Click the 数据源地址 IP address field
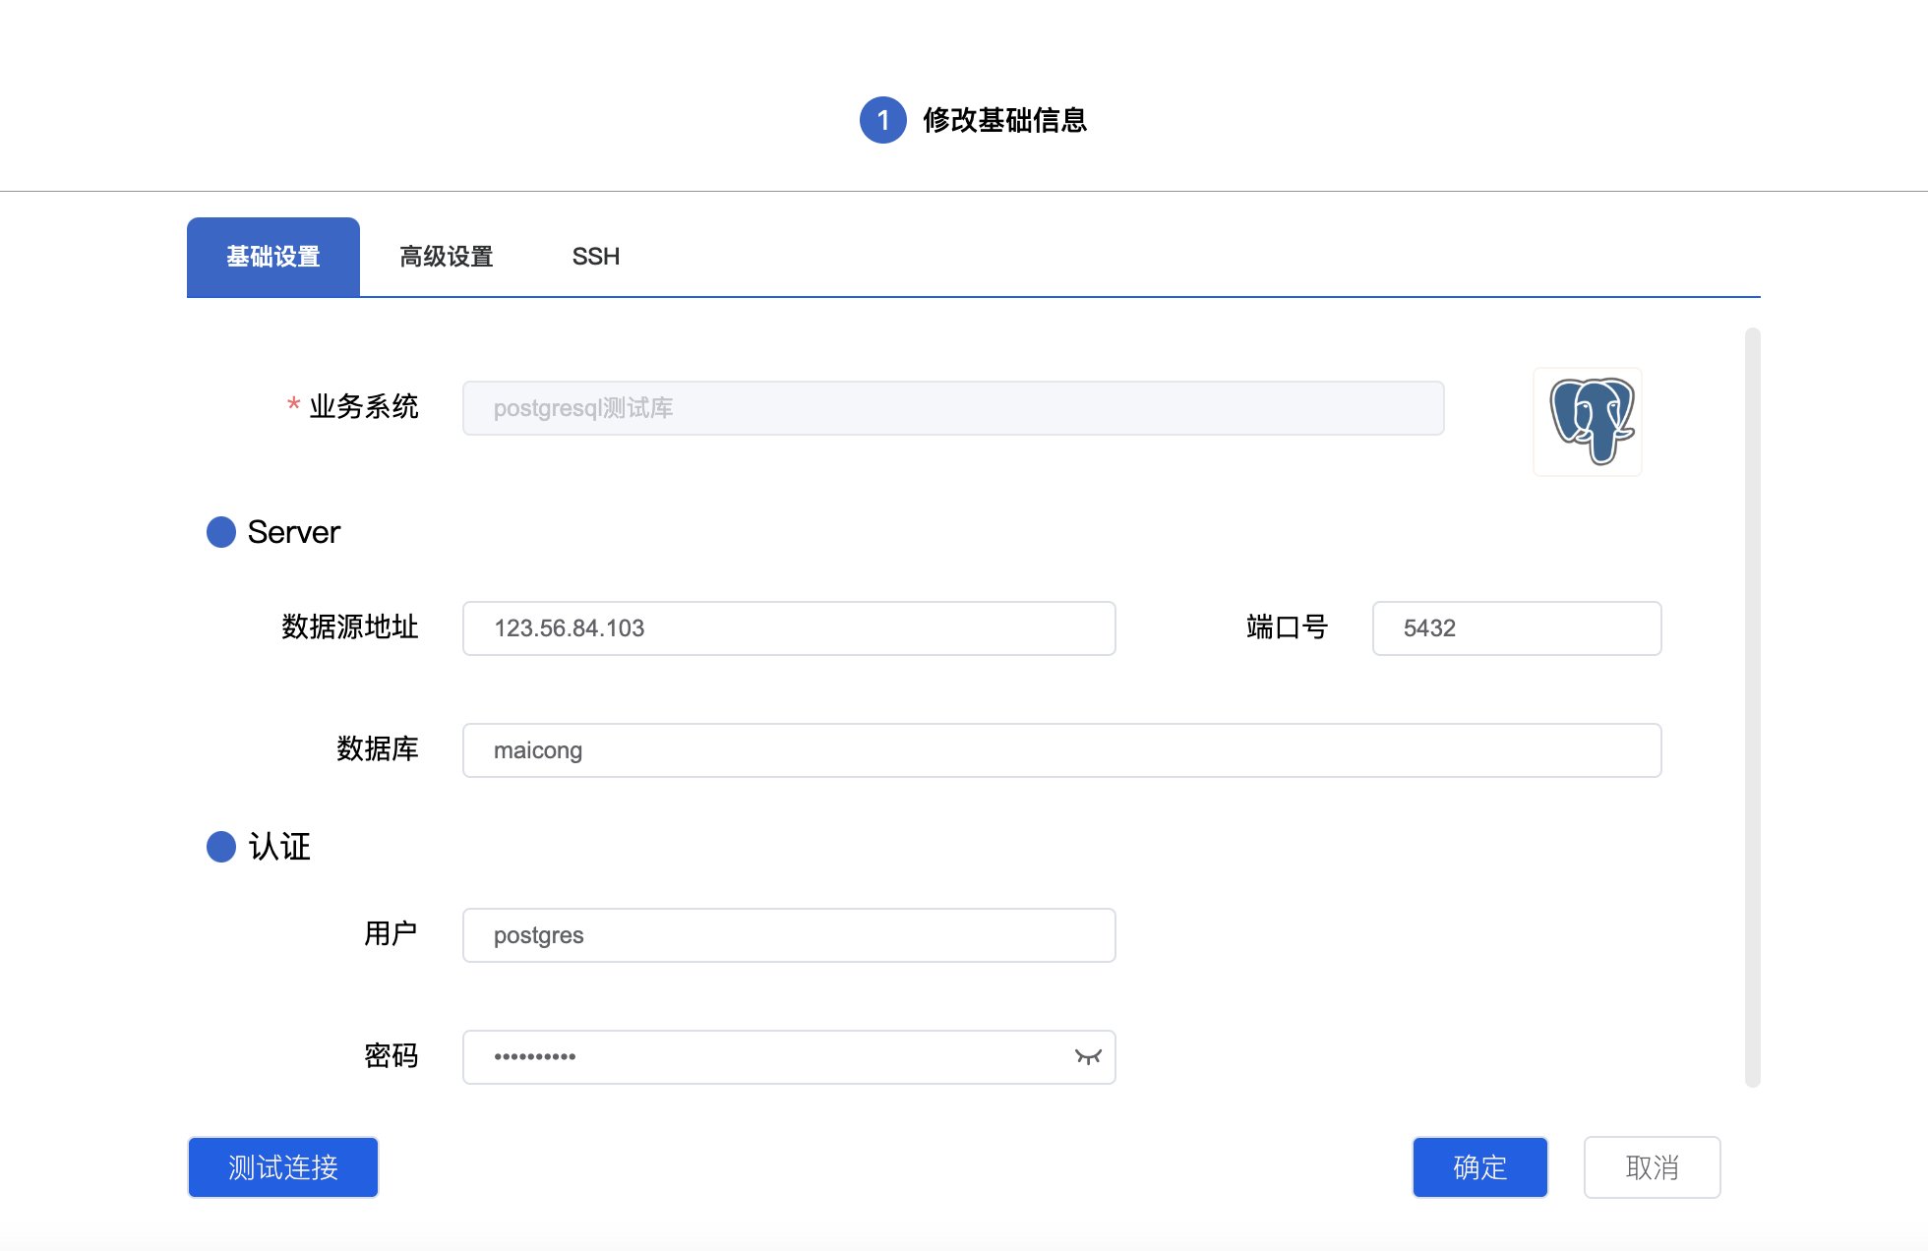 [x=788, y=628]
